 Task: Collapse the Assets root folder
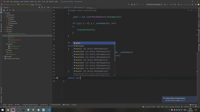coord(3,13)
